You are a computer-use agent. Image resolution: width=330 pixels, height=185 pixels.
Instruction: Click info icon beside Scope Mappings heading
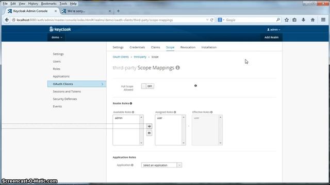point(177,67)
